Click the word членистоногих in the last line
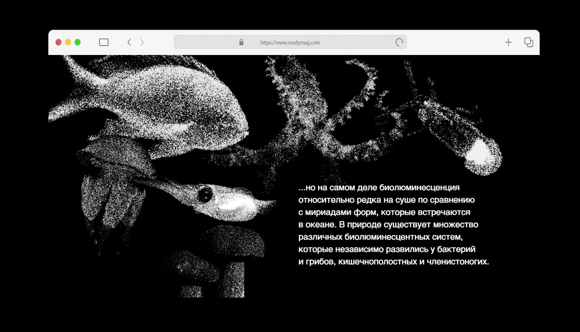The height and width of the screenshot is (332, 580). (x=456, y=262)
